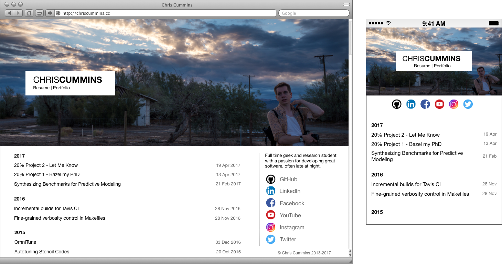
Task: Tap the GitHub icon in the mobile view
Action: coord(397,104)
